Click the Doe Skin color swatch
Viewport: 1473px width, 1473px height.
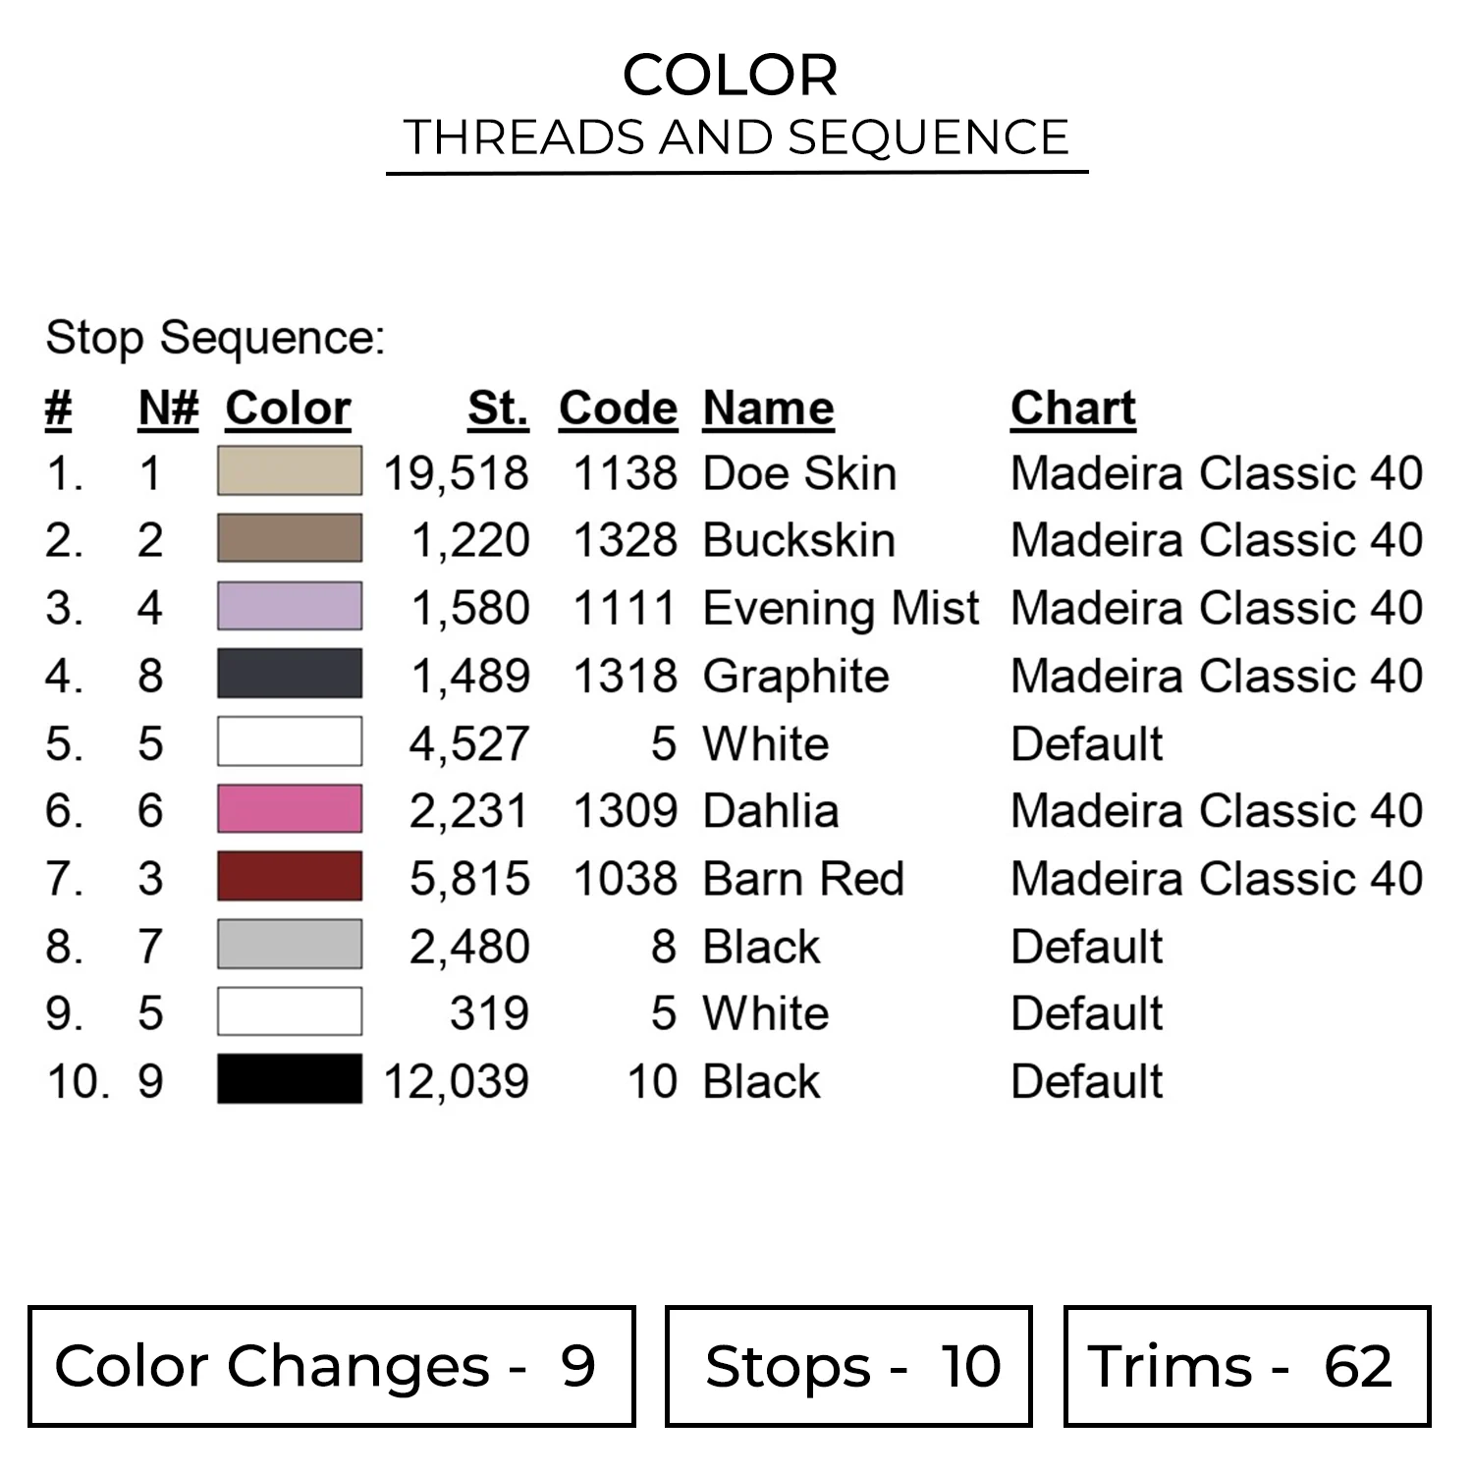289,471
